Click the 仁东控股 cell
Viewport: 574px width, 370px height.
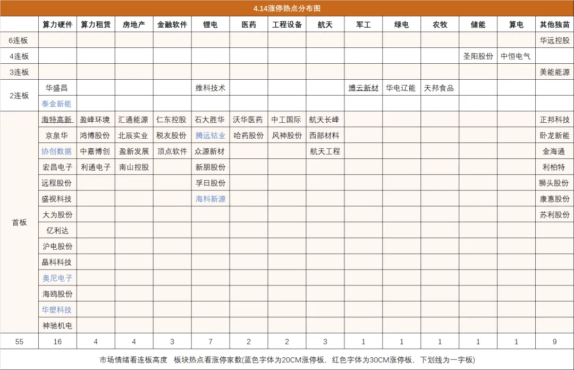coord(171,120)
